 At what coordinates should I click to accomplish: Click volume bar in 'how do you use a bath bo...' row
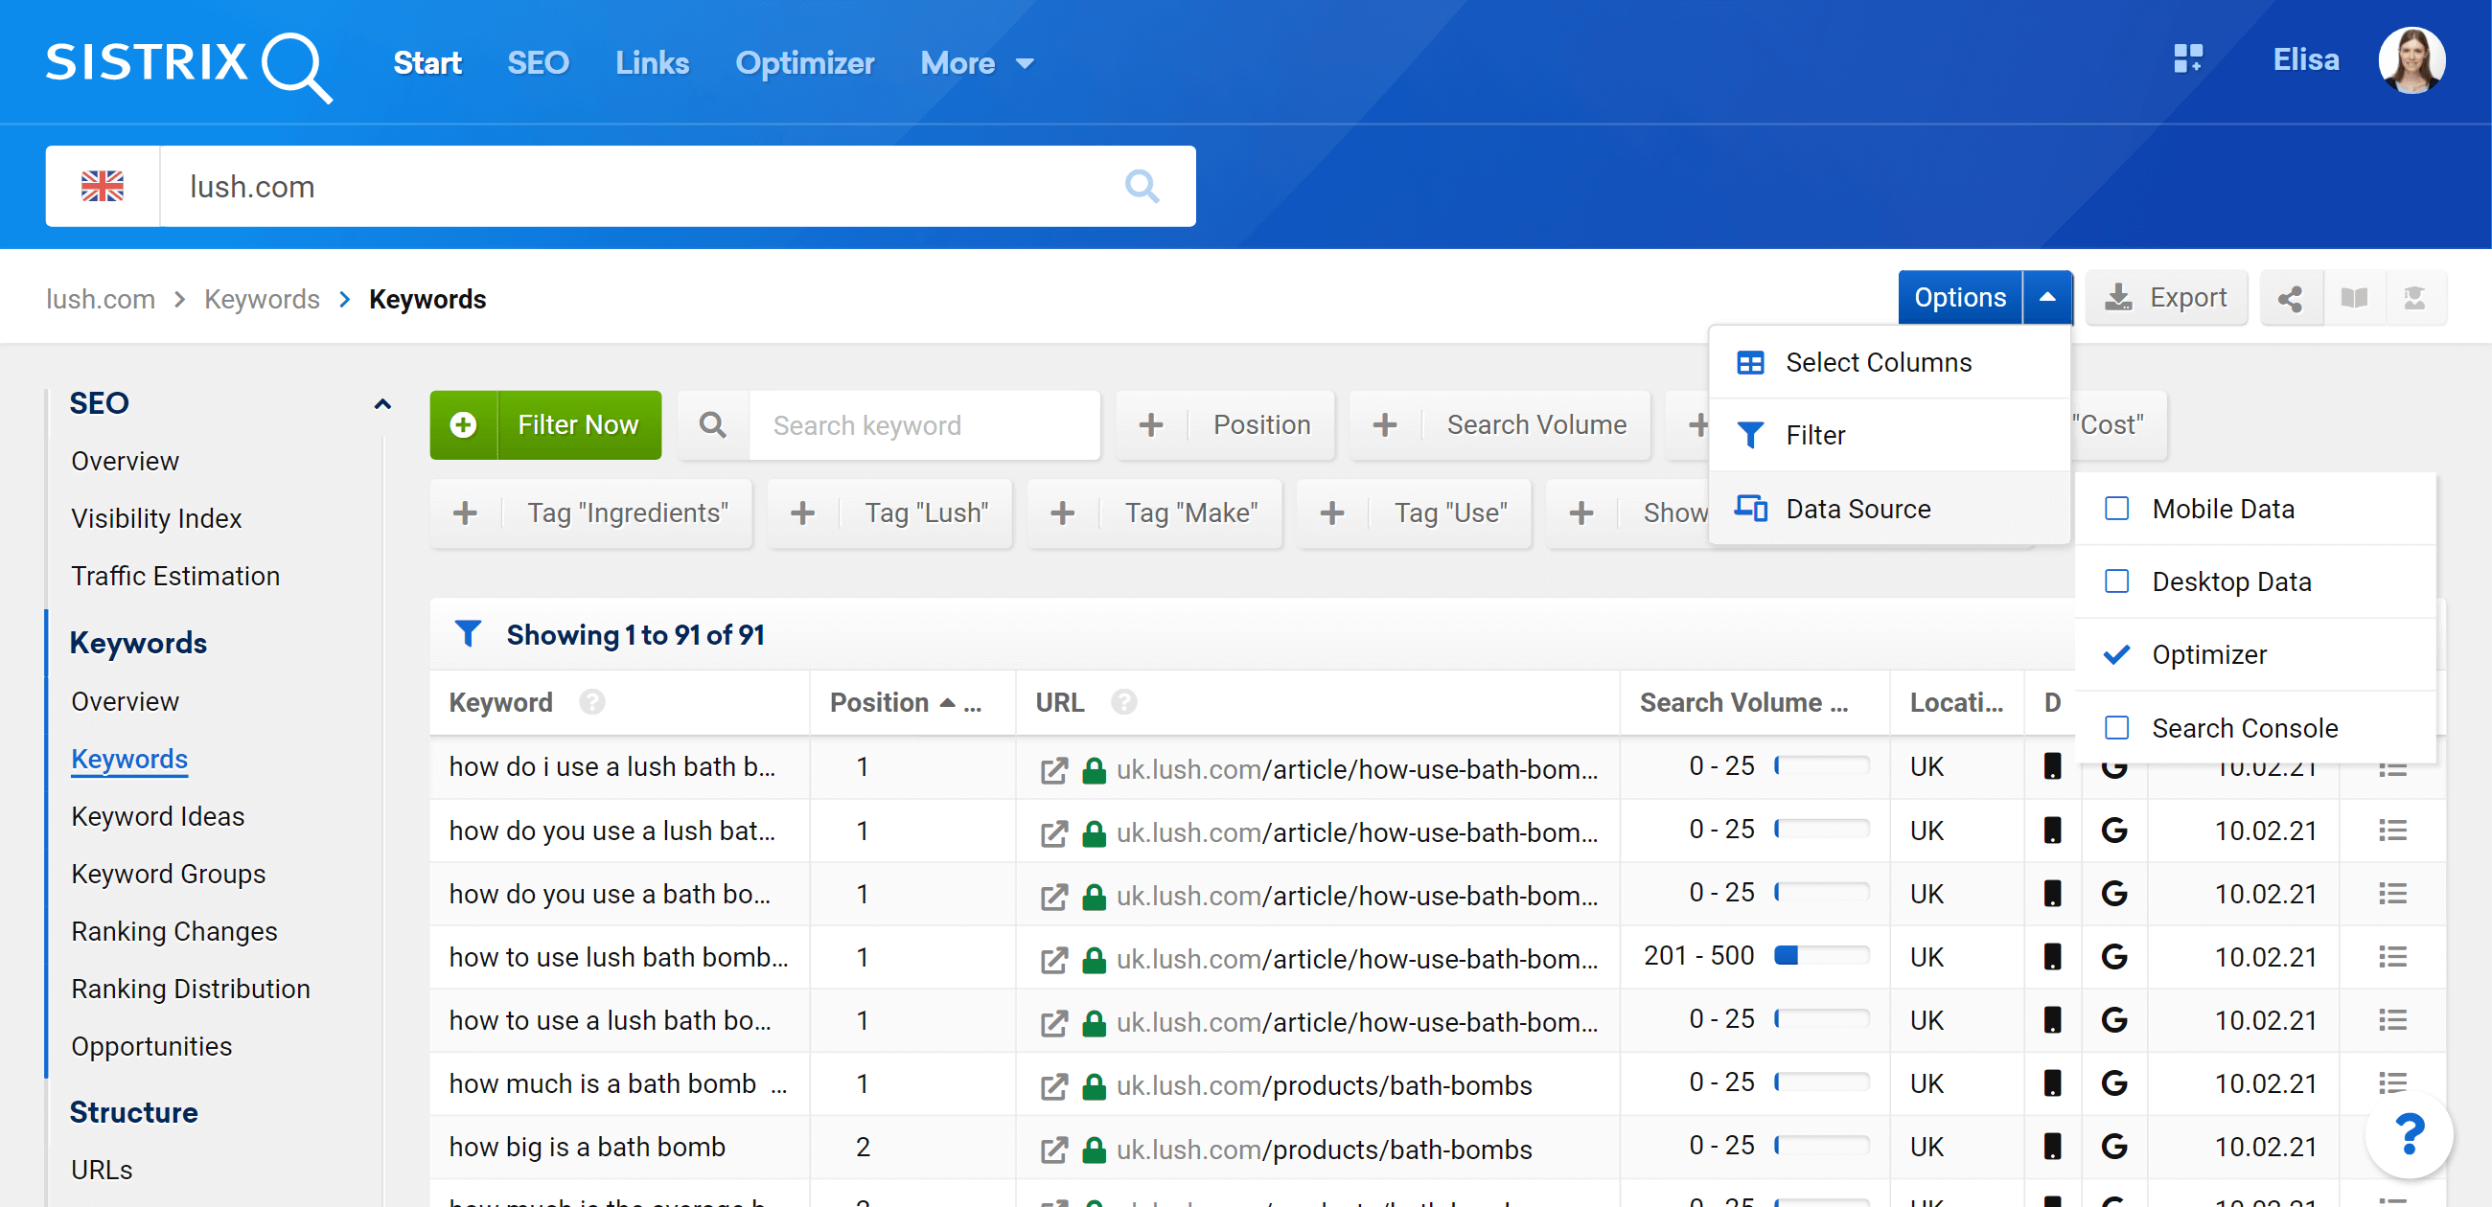point(1822,892)
